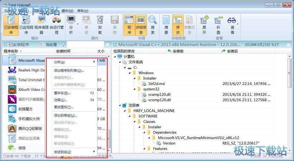The width and height of the screenshot is (294, 161).
Task: Collapse the C: drive node
Action: tap(125, 67)
